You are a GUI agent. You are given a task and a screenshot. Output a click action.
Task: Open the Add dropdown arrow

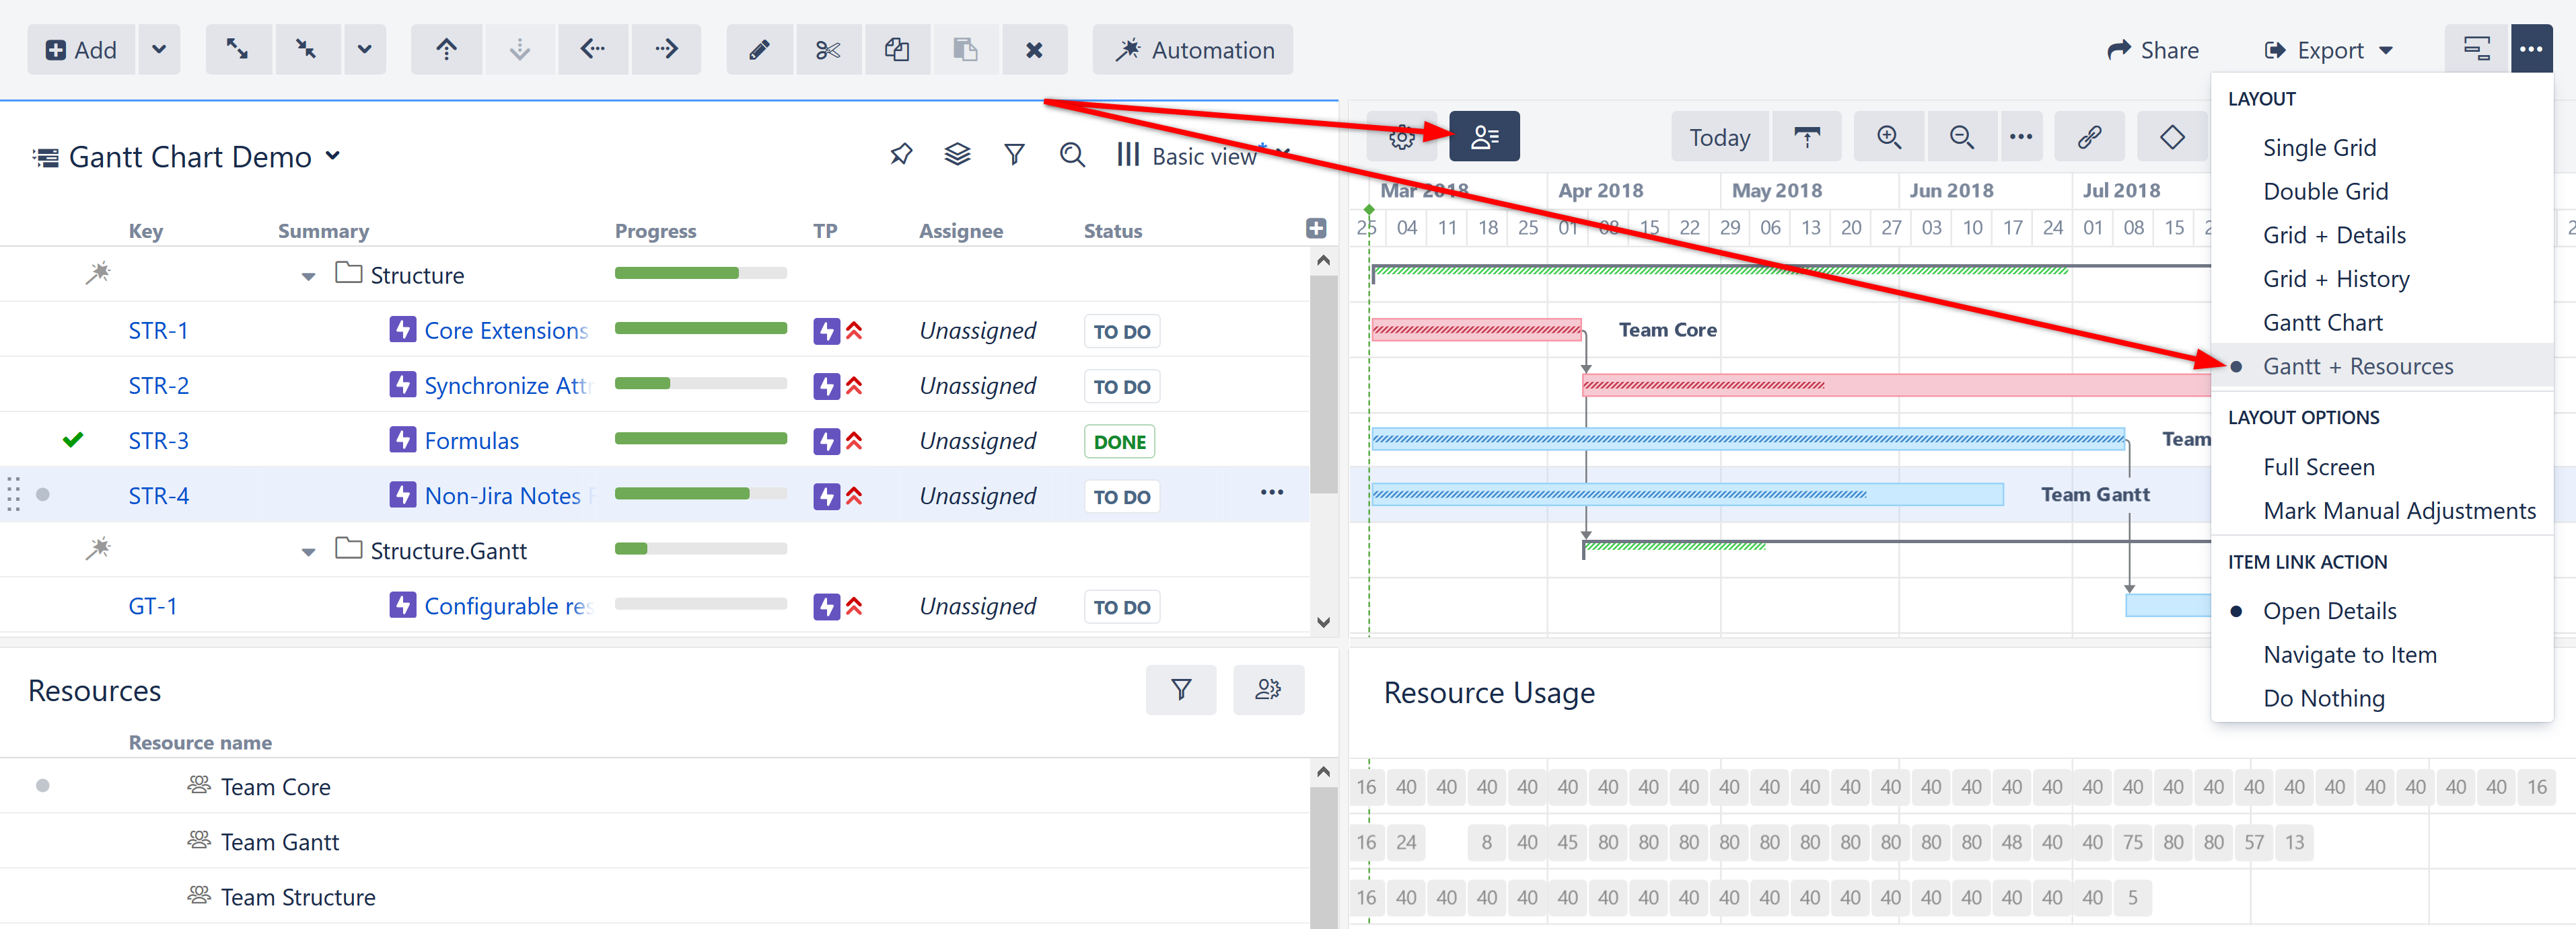[159, 50]
